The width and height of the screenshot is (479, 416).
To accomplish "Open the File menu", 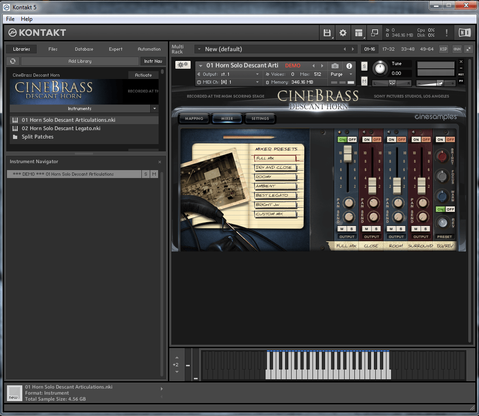I will [10, 19].
